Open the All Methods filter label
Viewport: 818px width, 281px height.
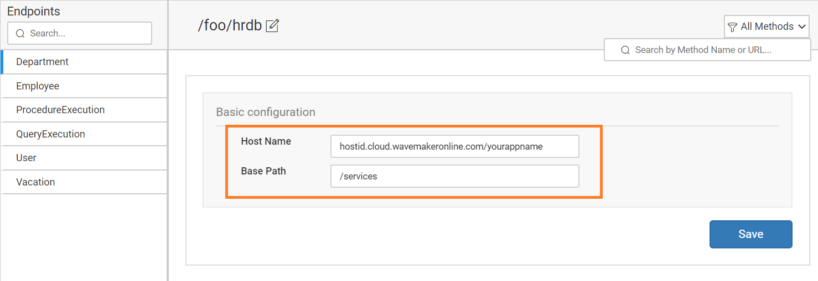pyautogui.click(x=767, y=26)
